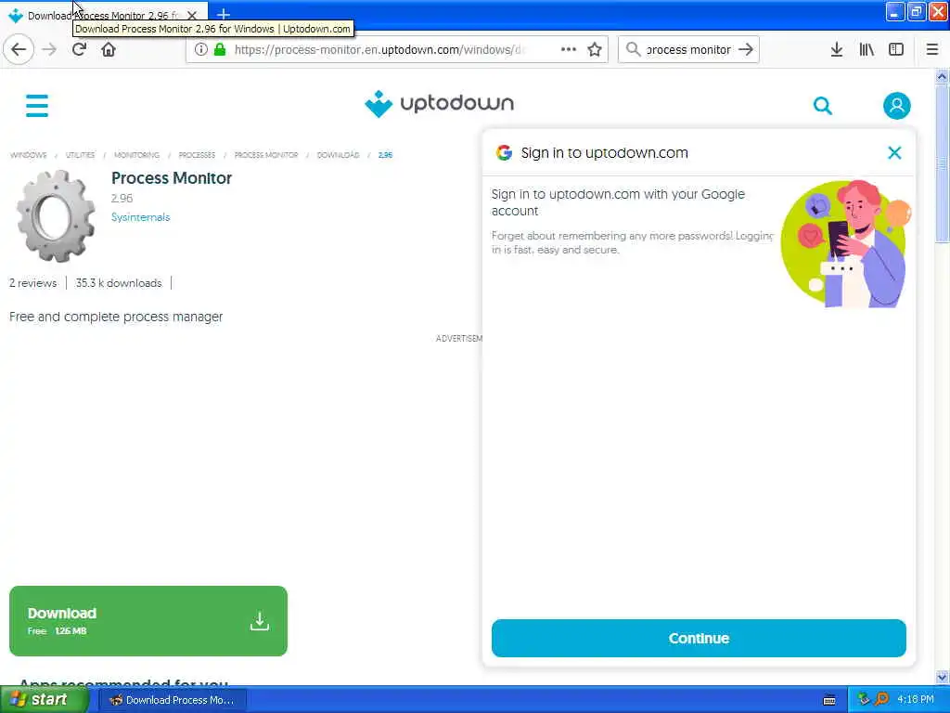Go back to the previous page

19,50
